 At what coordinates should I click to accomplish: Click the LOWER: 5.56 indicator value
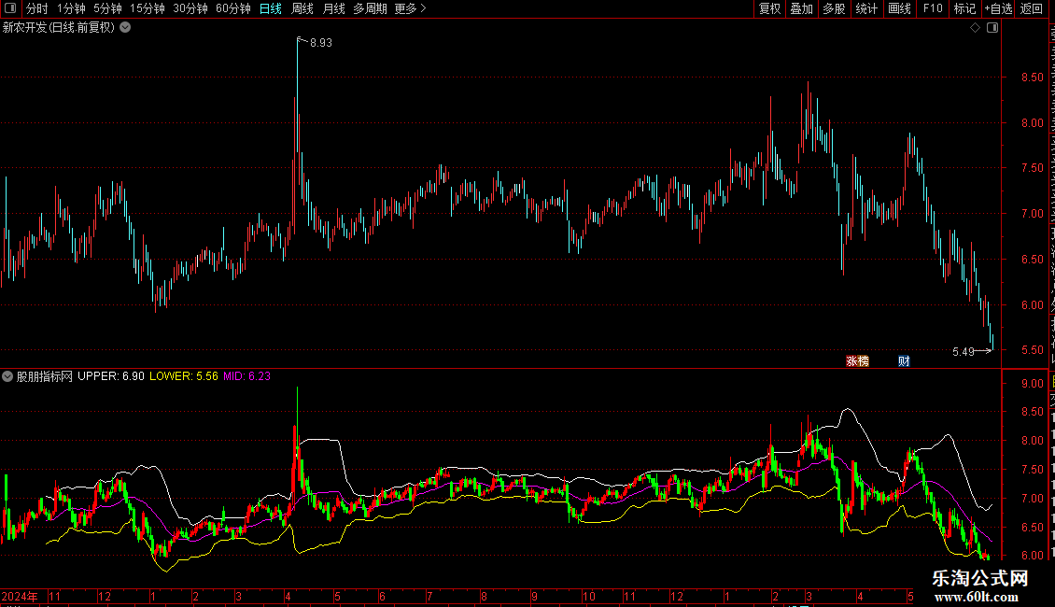point(184,376)
